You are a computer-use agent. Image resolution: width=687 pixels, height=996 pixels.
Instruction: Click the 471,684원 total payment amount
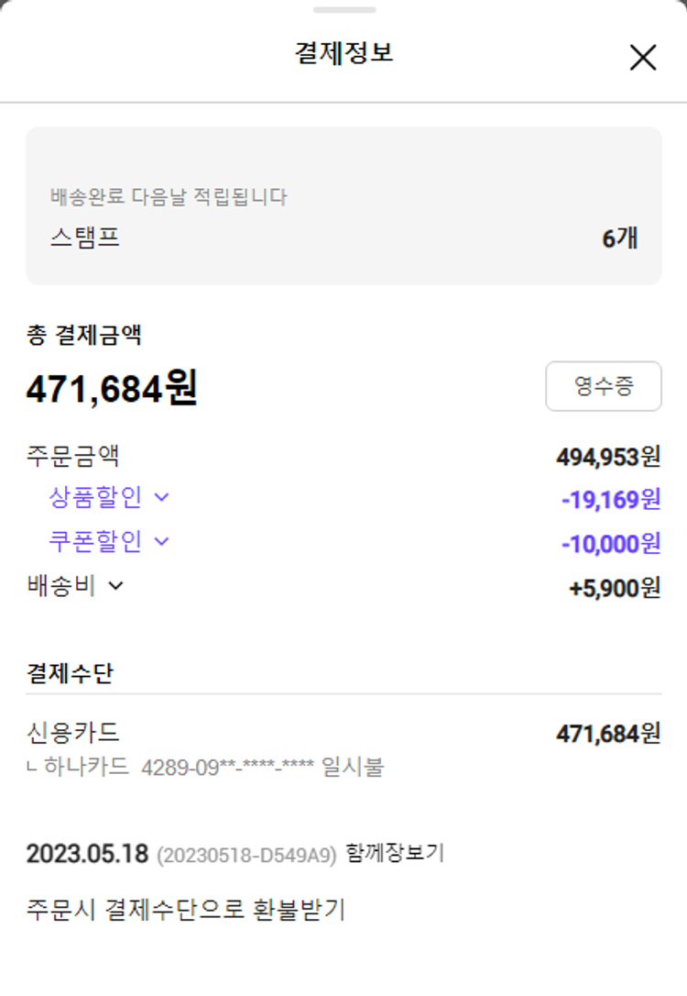click(112, 389)
